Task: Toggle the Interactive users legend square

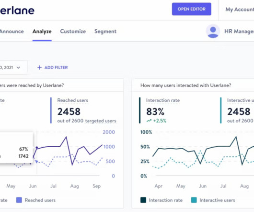Action: tap(194, 200)
